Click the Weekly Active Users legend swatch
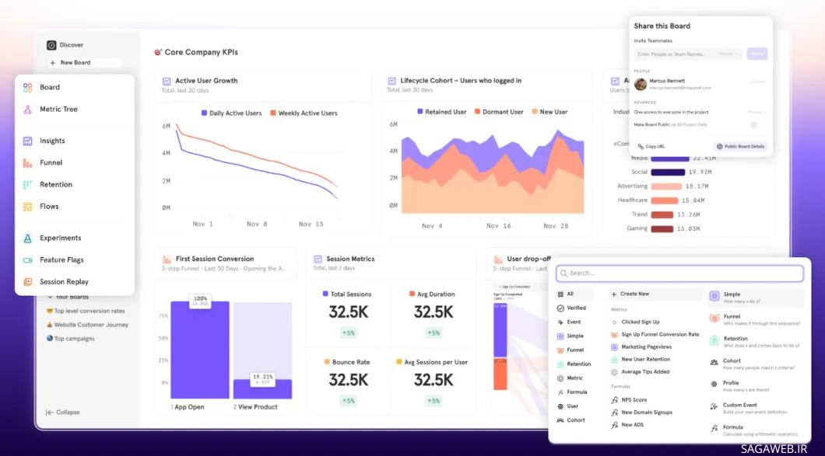The width and height of the screenshot is (825, 456). click(273, 113)
